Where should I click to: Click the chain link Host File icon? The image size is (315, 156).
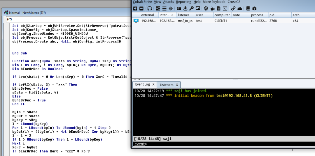[x=233, y=8]
